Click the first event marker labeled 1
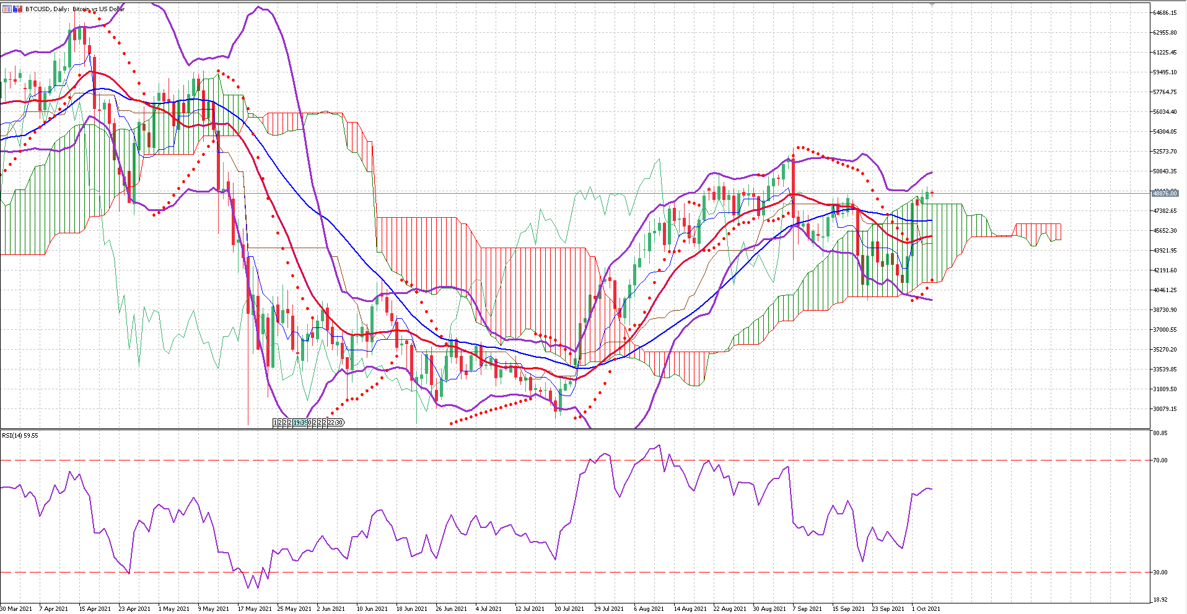The width and height of the screenshot is (1187, 614). coord(275,423)
